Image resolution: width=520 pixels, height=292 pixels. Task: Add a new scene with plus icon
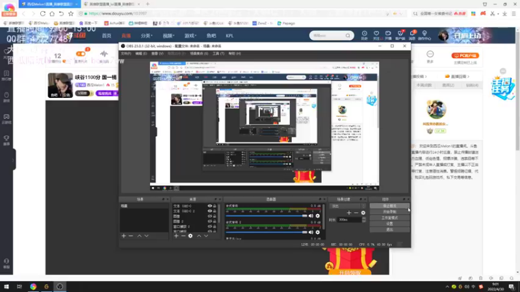click(x=123, y=236)
